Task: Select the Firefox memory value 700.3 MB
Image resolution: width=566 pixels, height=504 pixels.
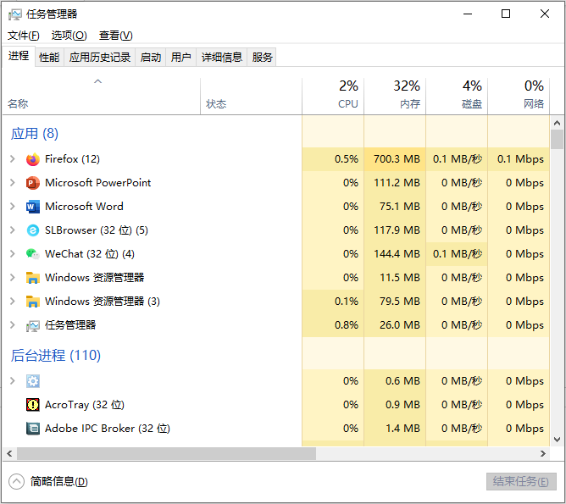Action: [x=397, y=159]
